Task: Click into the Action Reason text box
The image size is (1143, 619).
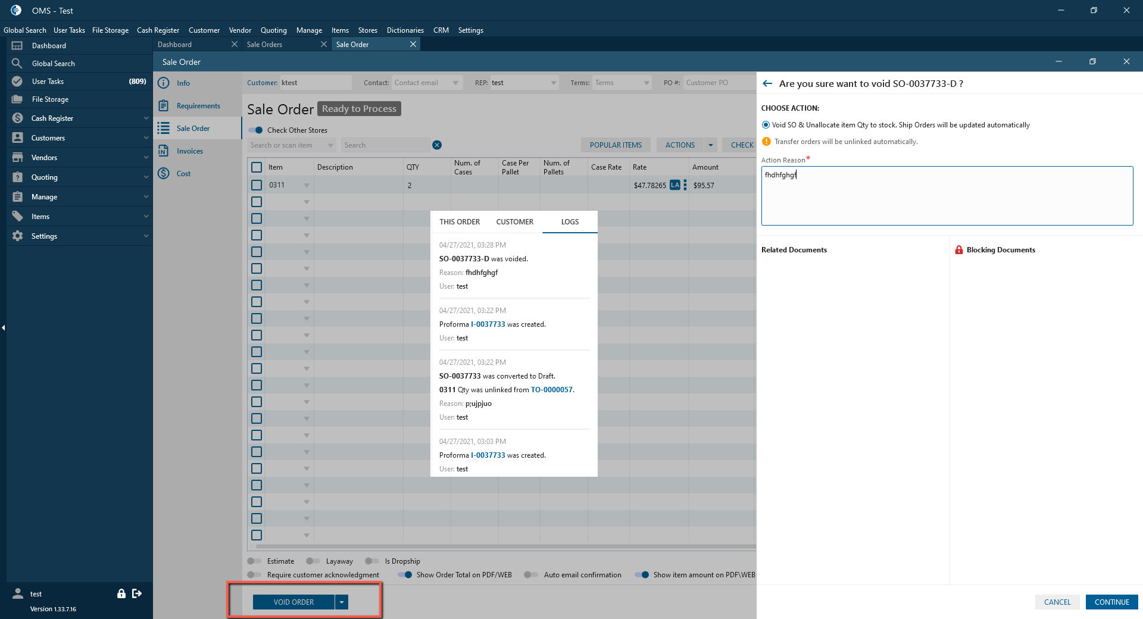Action: tap(947, 196)
